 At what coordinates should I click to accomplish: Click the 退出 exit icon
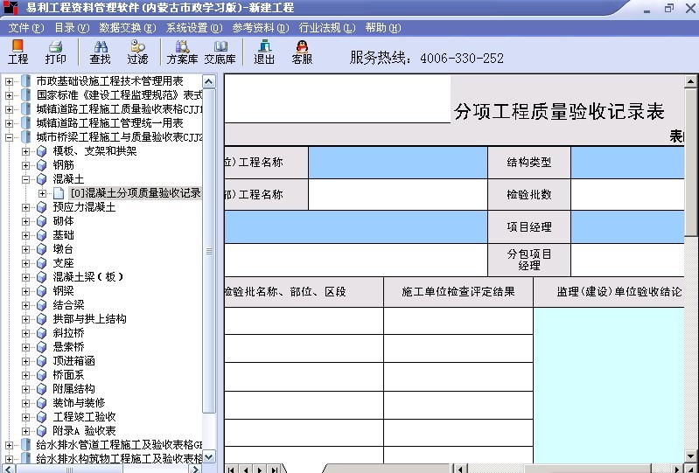click(x=264, y=52)
